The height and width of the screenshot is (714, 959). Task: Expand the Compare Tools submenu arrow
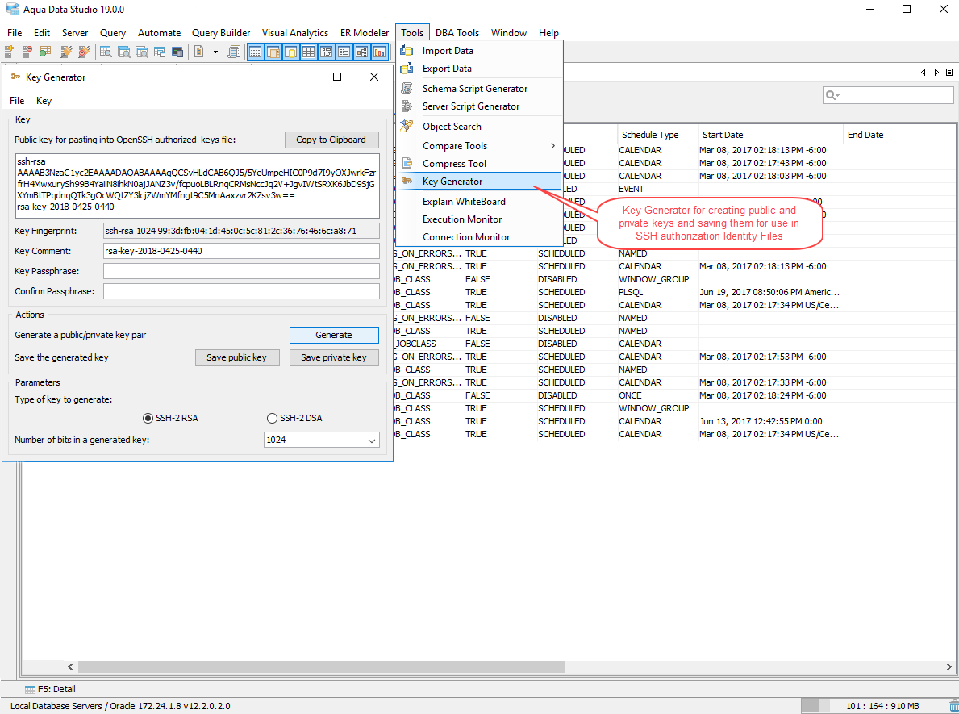click(552, 145)
